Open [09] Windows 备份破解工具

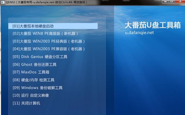[37, 88]
